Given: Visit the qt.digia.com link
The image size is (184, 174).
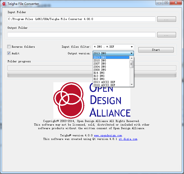Looking at the screenshot, I should (128, 139).
